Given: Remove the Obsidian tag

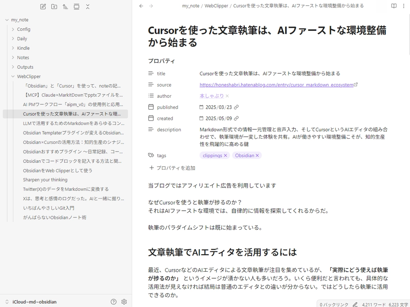Looking at the screenshot, I should 257,156.
